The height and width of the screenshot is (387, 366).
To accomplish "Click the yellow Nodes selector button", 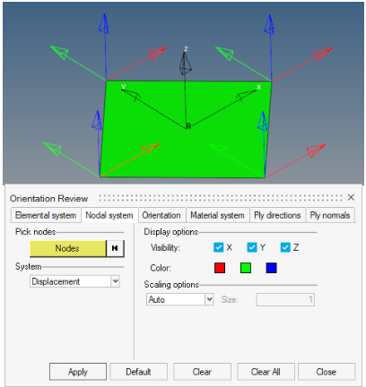I will (68, 248).
